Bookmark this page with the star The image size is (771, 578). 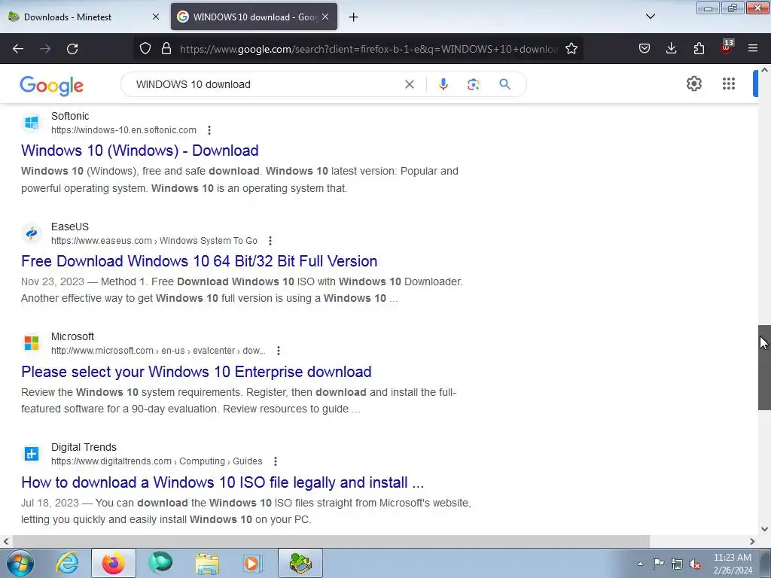pos(571,49)
